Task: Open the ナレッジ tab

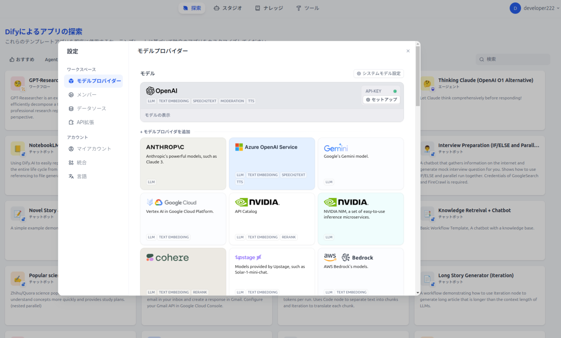Action: coord(269,8)
